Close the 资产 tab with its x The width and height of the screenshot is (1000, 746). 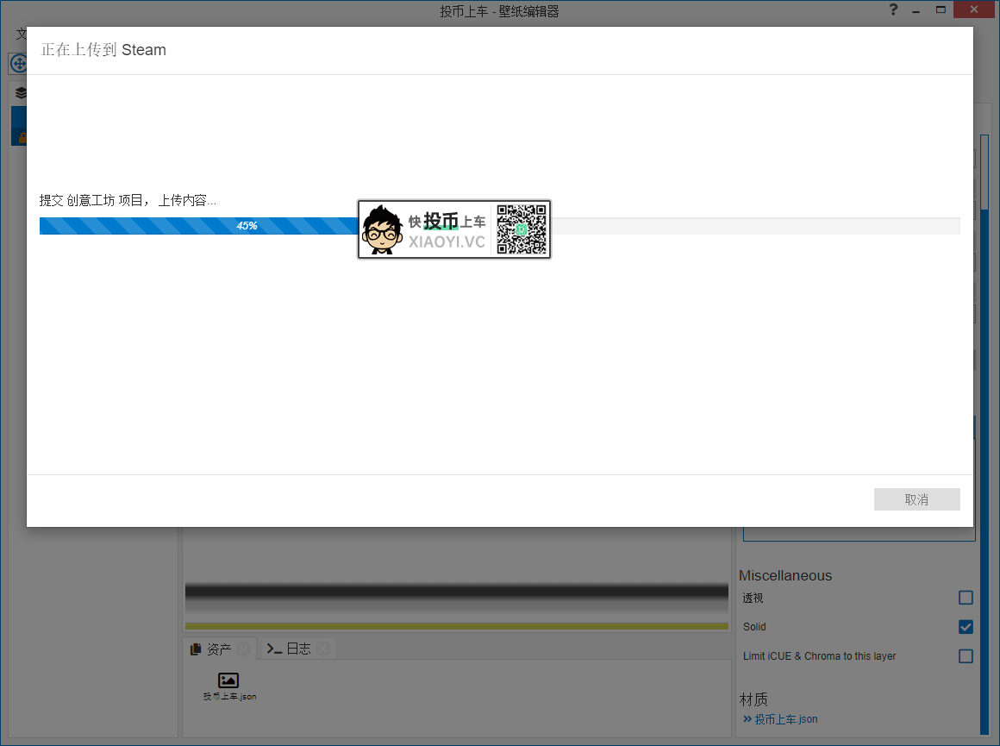click(244, 649)
